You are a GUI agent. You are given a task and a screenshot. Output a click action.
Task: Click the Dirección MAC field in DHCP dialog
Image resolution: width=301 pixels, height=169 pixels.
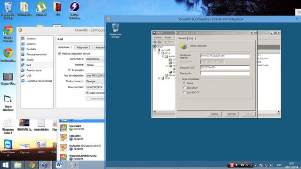(225, 68)
